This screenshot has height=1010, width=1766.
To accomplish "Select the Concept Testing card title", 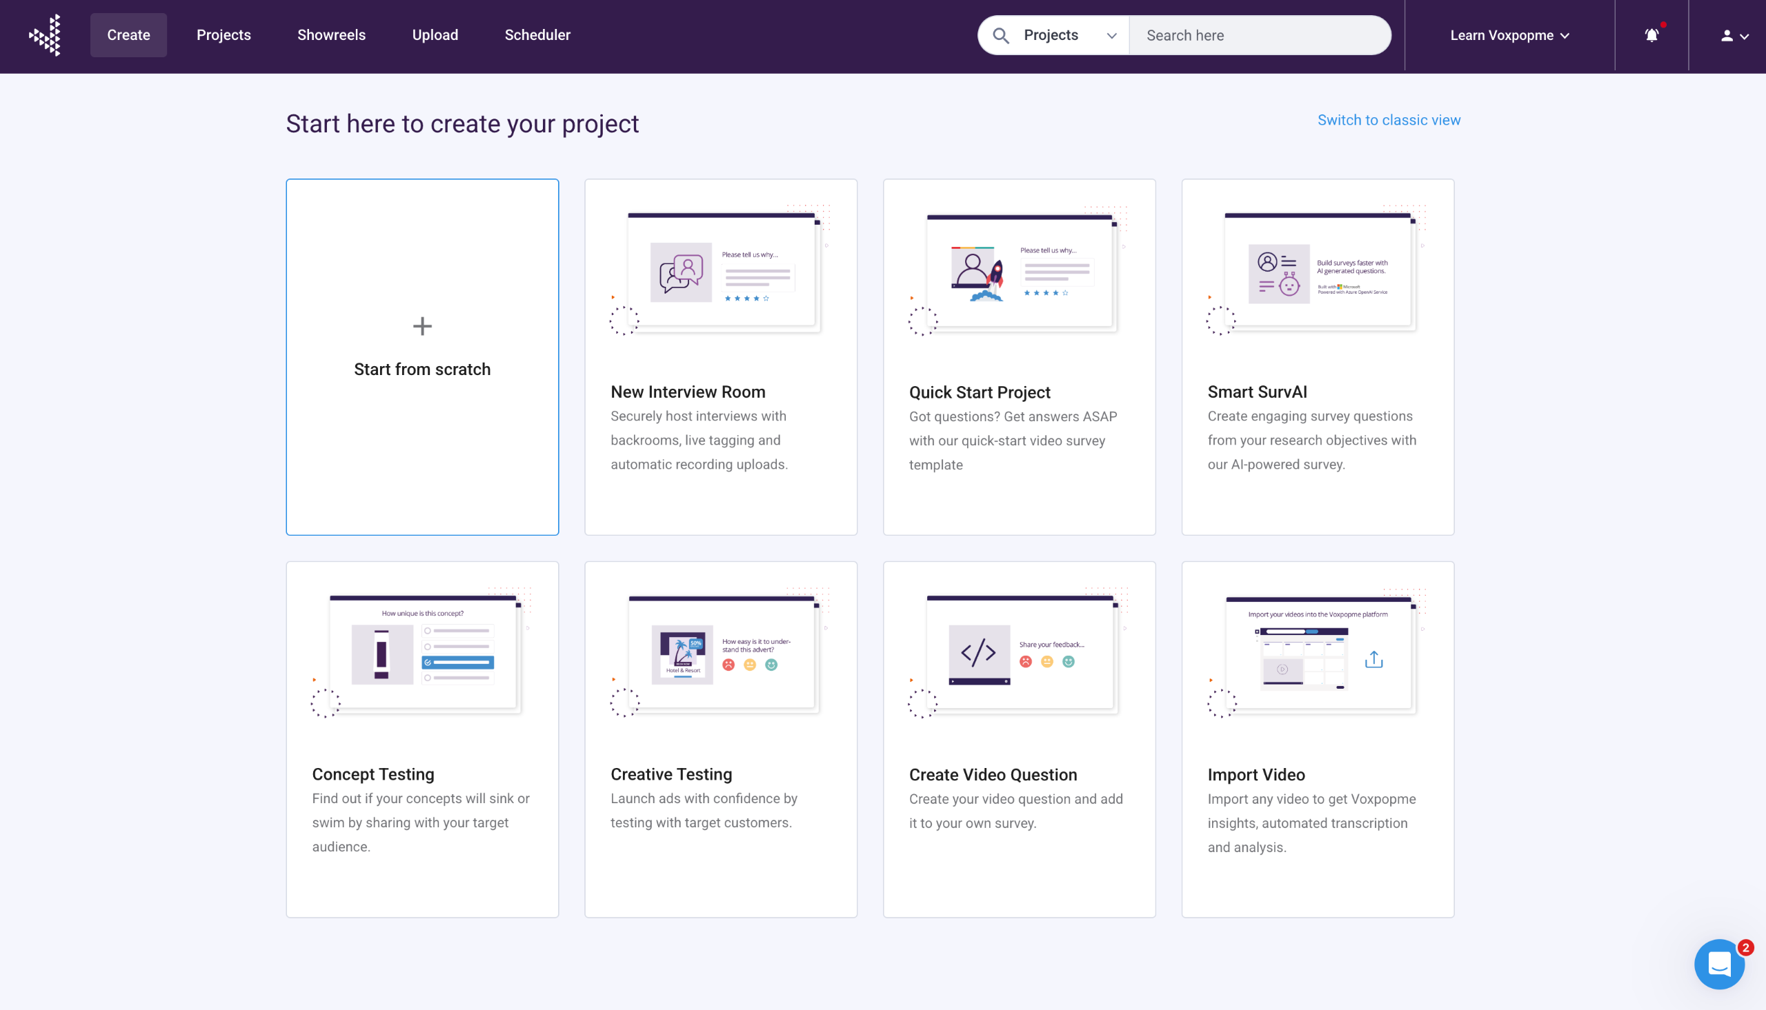I will (373, 774).
